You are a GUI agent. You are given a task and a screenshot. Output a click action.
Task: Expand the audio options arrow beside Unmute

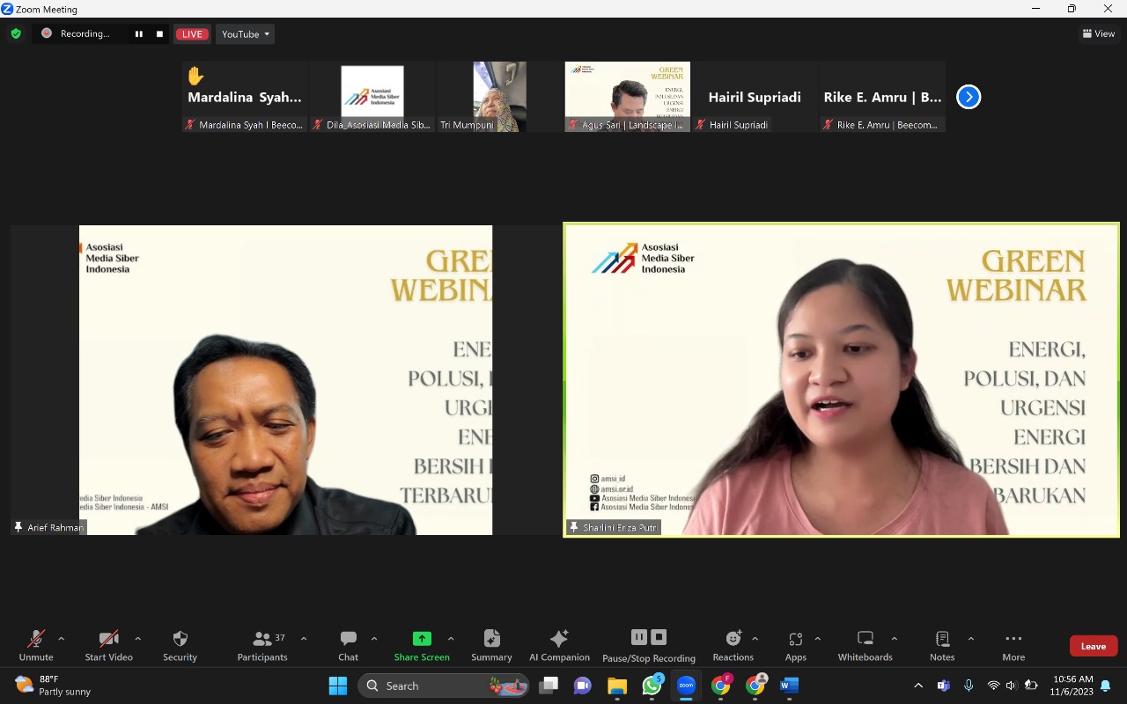point(61,639)
